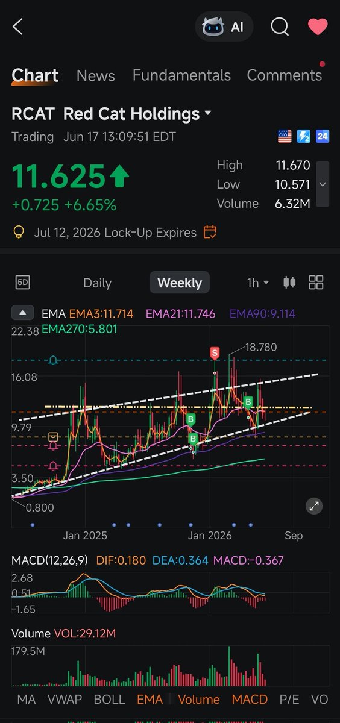Image resolution: width=340 pixels, height=723 pixels.
Task: Tap the Volume VOL:29.12M header
Action: tap(64, 634)
